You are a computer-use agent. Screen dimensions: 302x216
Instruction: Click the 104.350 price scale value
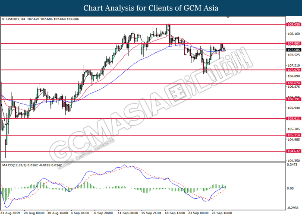tap(293, 161)
